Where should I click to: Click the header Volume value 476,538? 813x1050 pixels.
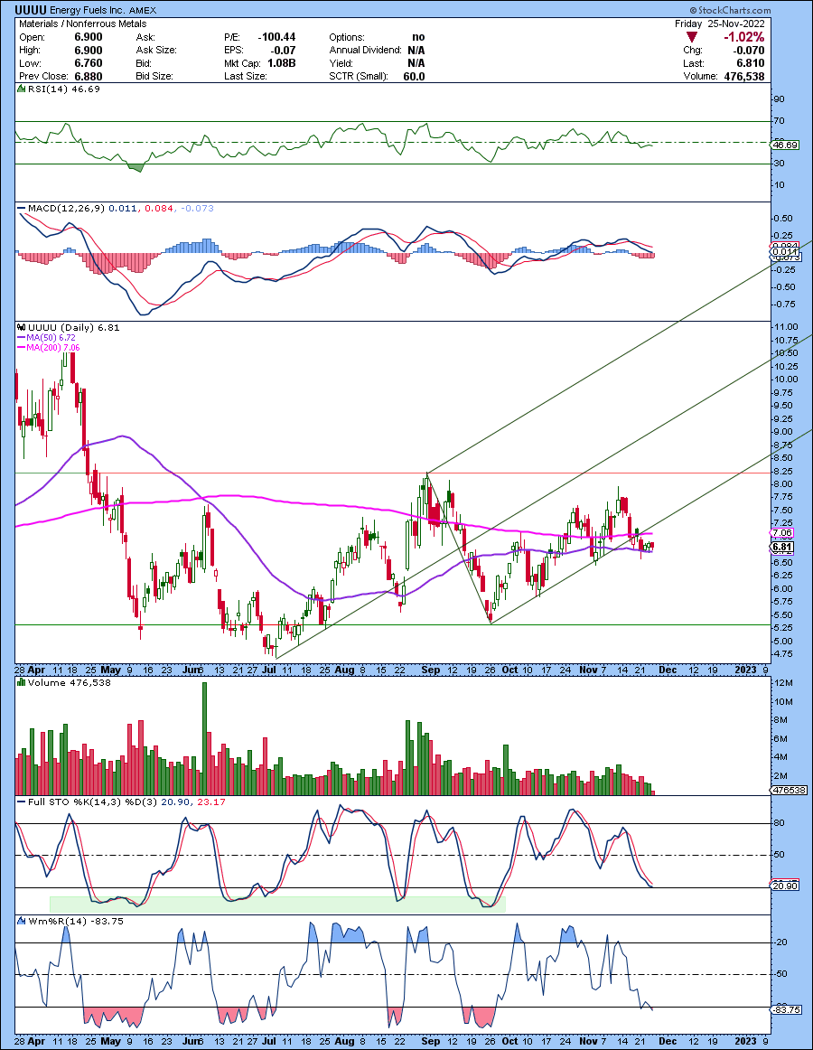744,76
